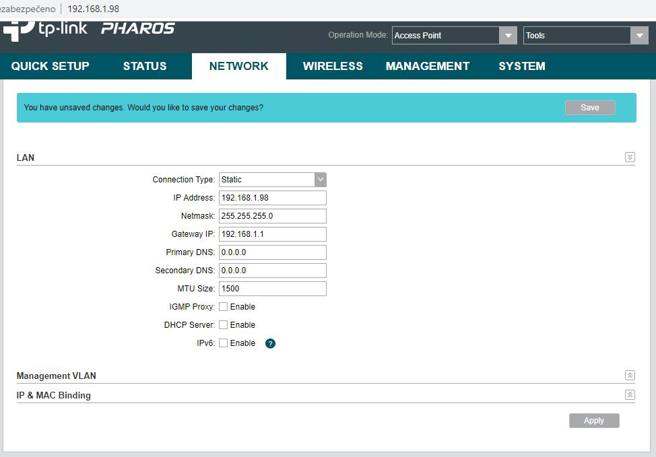Open the QUICK SETUP tab
The width and height of the screenshot is (656, 457).
[x=51, y=66]
